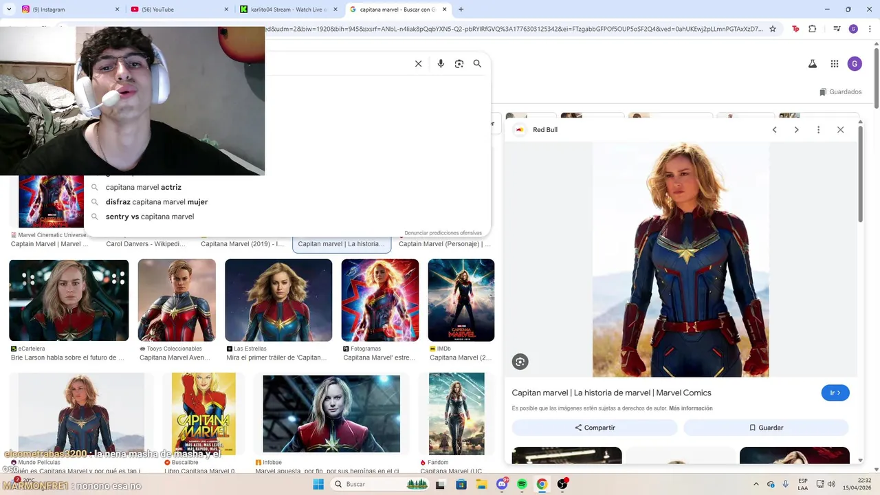This screenshot has width=880, height=495.
Task: Search this image with Lens overlay icon
Action: coord(520,362)
